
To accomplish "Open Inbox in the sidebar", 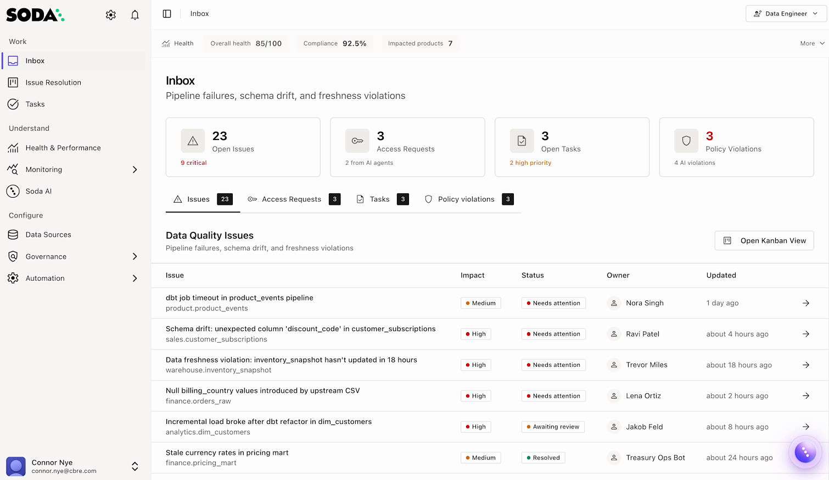I will tap(74, 61).
